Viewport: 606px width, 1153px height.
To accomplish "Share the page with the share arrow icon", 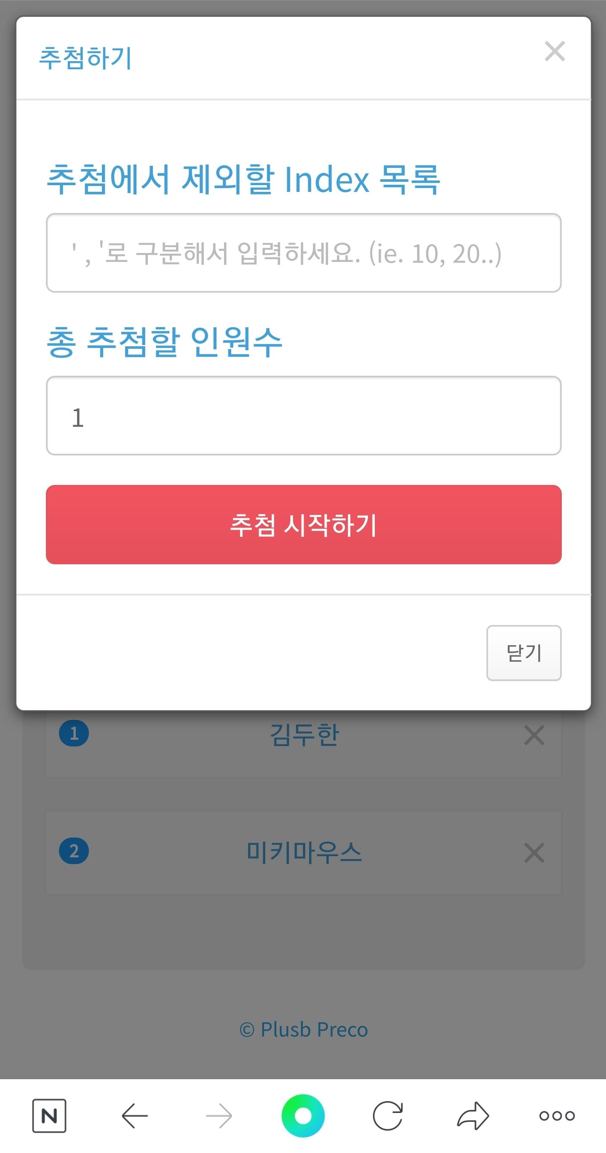I will pyautogui.click(x=473, y=1116).
